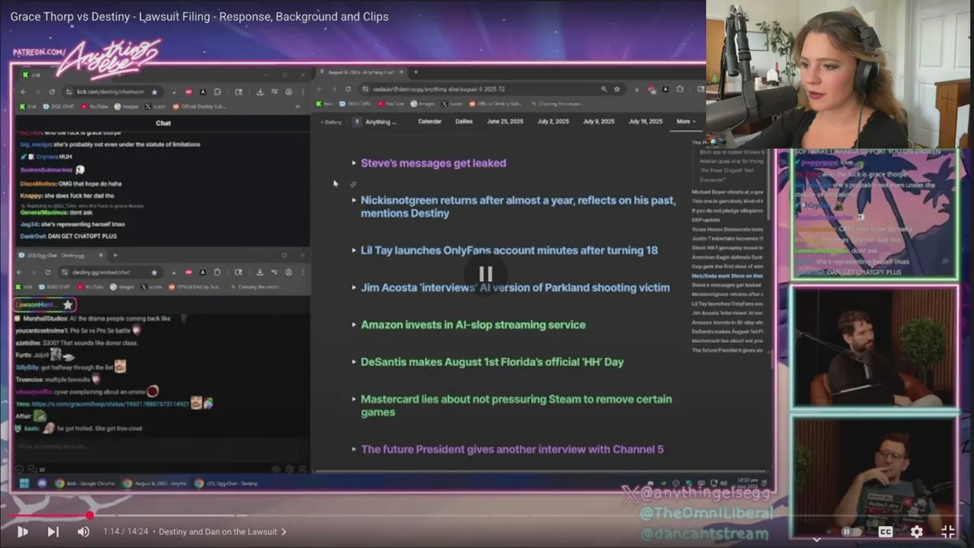Turn on closed captions
Image resolution: width=974 pixels, height=548 pixels.
(886, 532)
